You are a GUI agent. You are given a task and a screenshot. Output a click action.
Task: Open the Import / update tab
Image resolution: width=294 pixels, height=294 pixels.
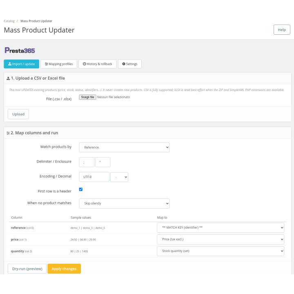[21, 64]
